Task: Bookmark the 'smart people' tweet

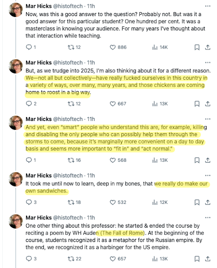Action: [x=197, y=160]
